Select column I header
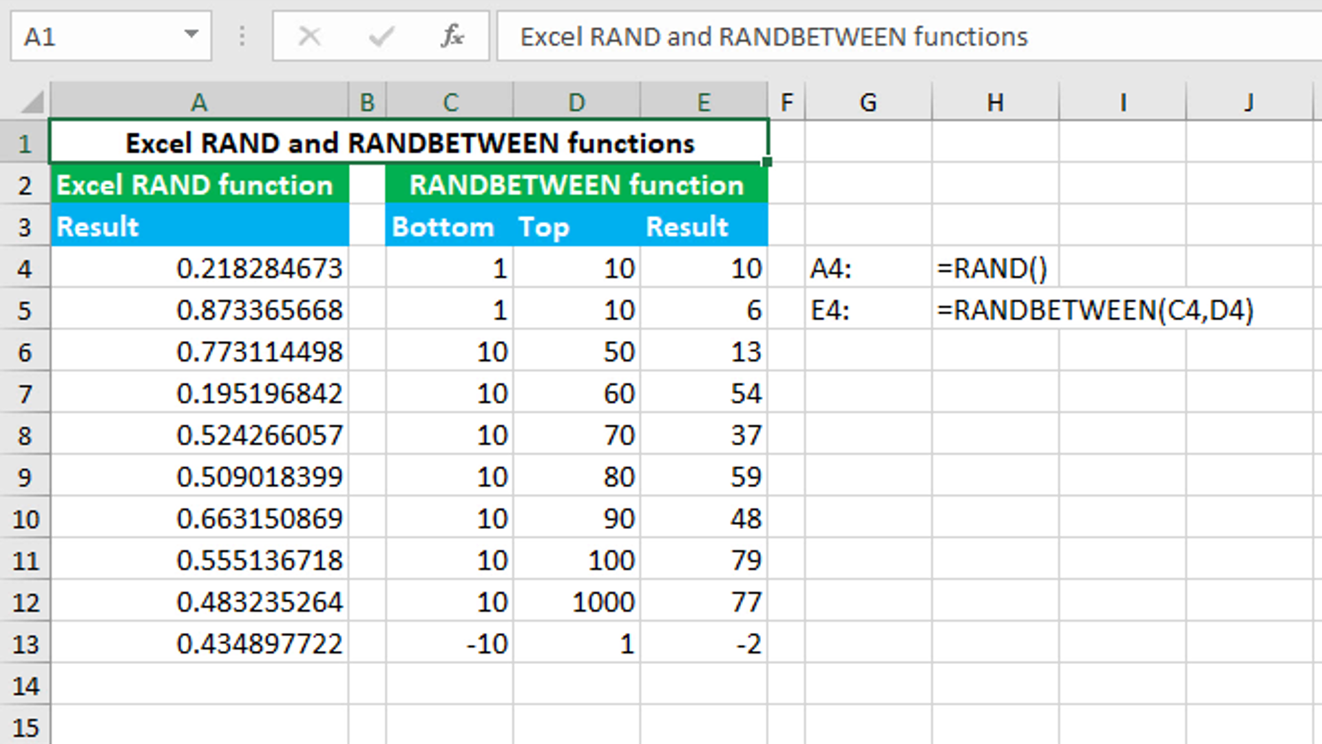Screen dimensions: 1322x744 [x=1122, y=102]
